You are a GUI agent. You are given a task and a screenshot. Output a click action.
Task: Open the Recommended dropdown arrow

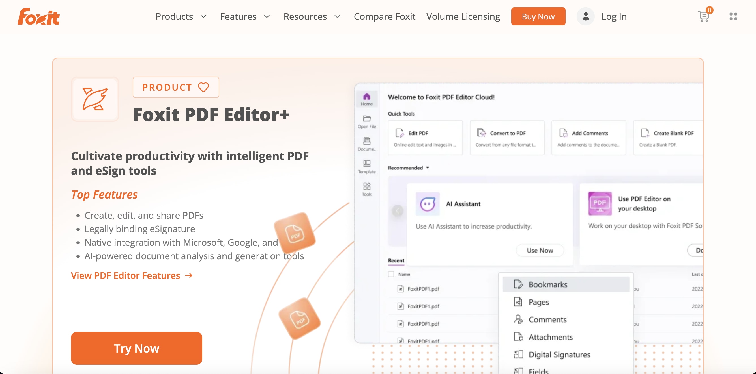pyautogui.click(x=427, y=168)
